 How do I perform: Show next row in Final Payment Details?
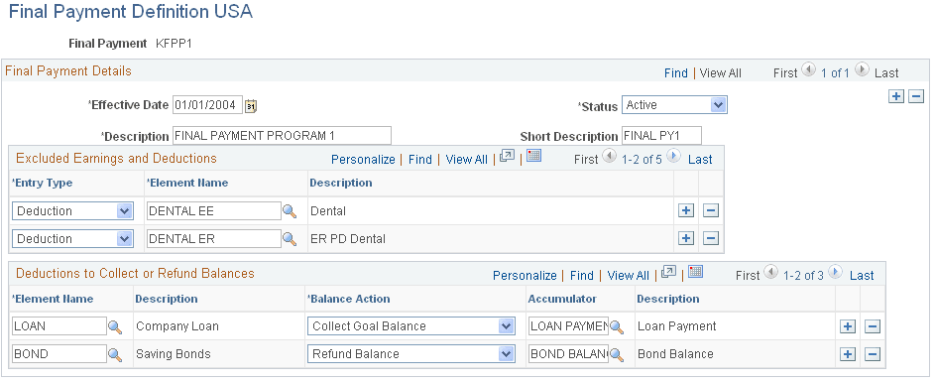(x=862, y=69)
